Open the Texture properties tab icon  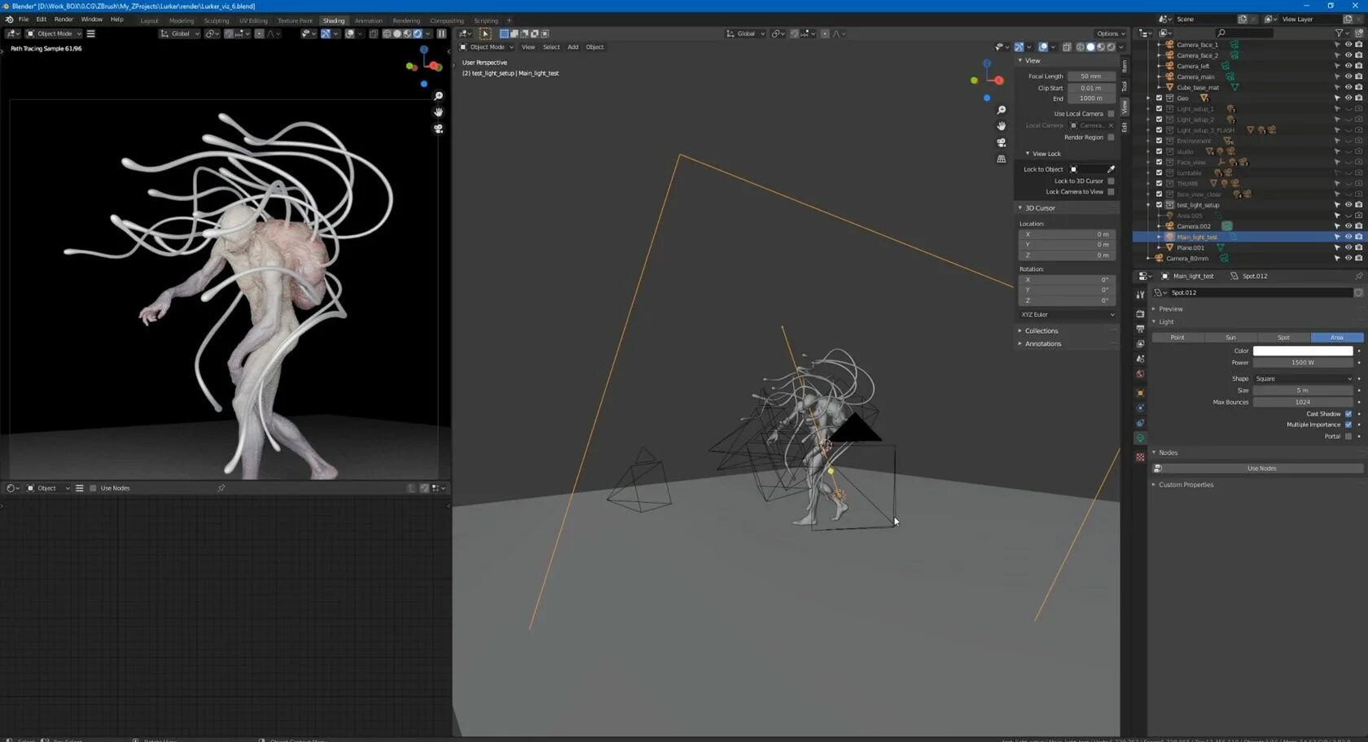point(1140,457)
